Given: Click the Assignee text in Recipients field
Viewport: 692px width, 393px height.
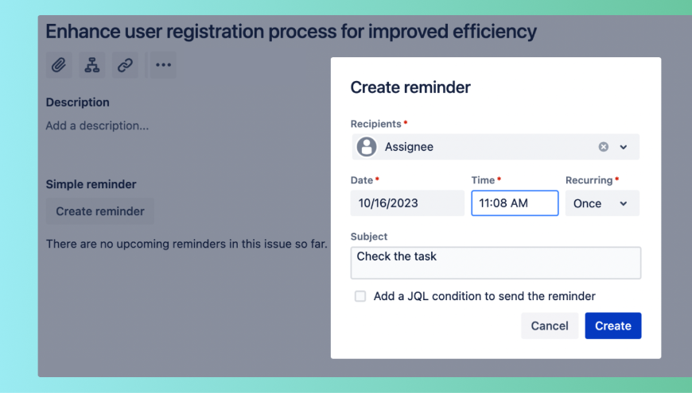Looking at the screenshot, I should click(409, 147).
